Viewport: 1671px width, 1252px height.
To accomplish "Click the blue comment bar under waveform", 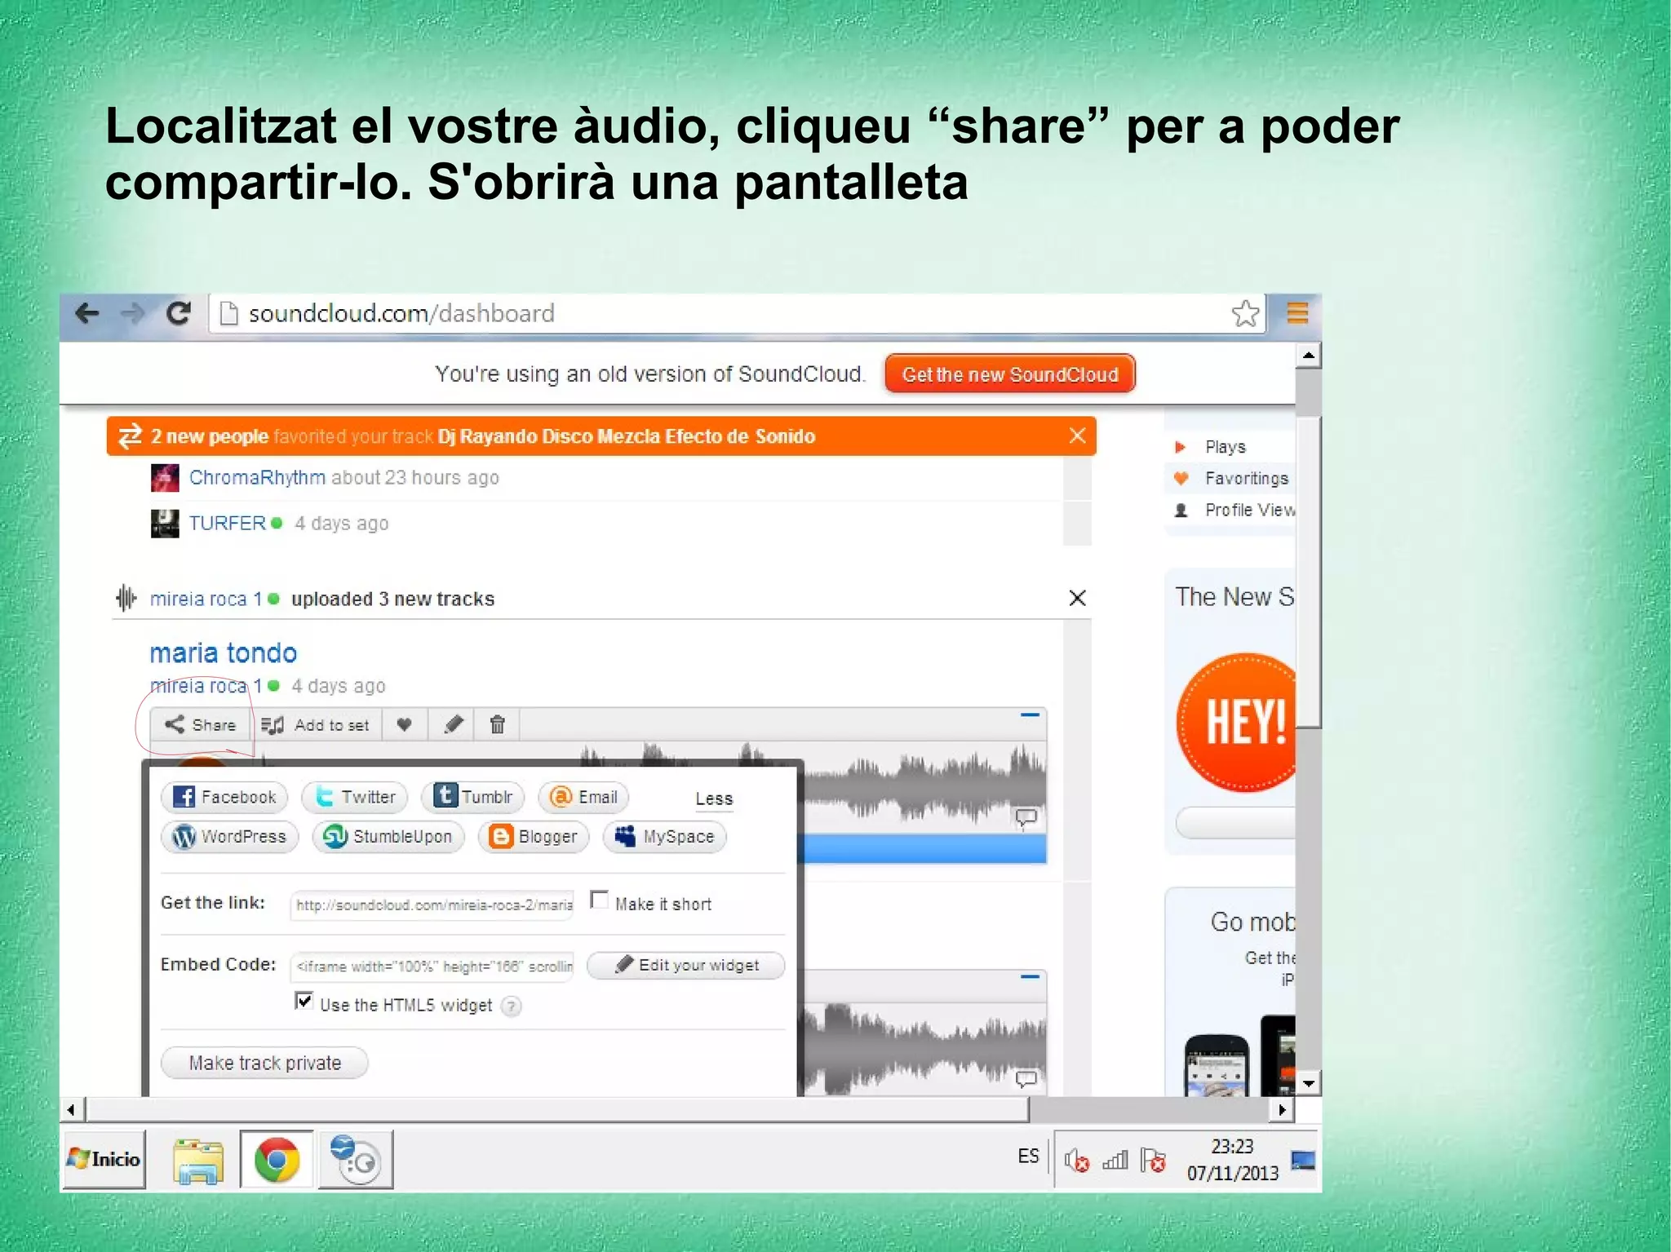I will coord(924,848).
